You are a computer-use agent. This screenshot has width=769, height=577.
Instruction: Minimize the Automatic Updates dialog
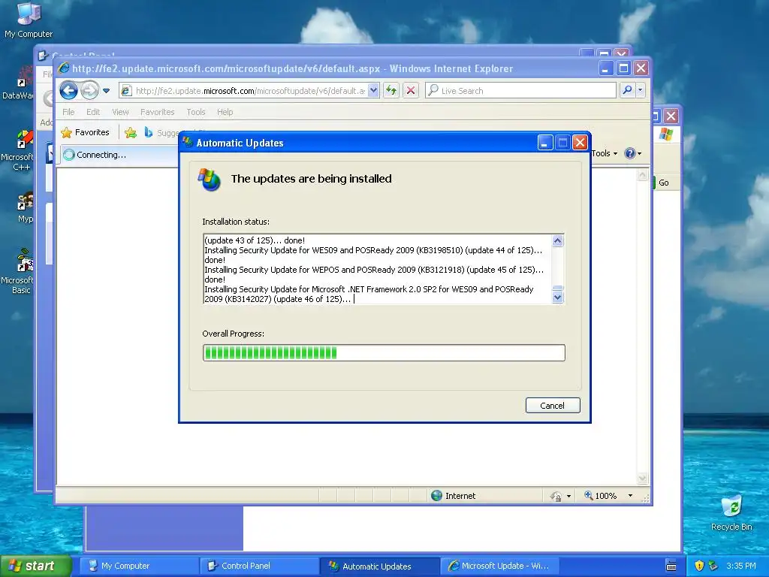tap(545, 143)
